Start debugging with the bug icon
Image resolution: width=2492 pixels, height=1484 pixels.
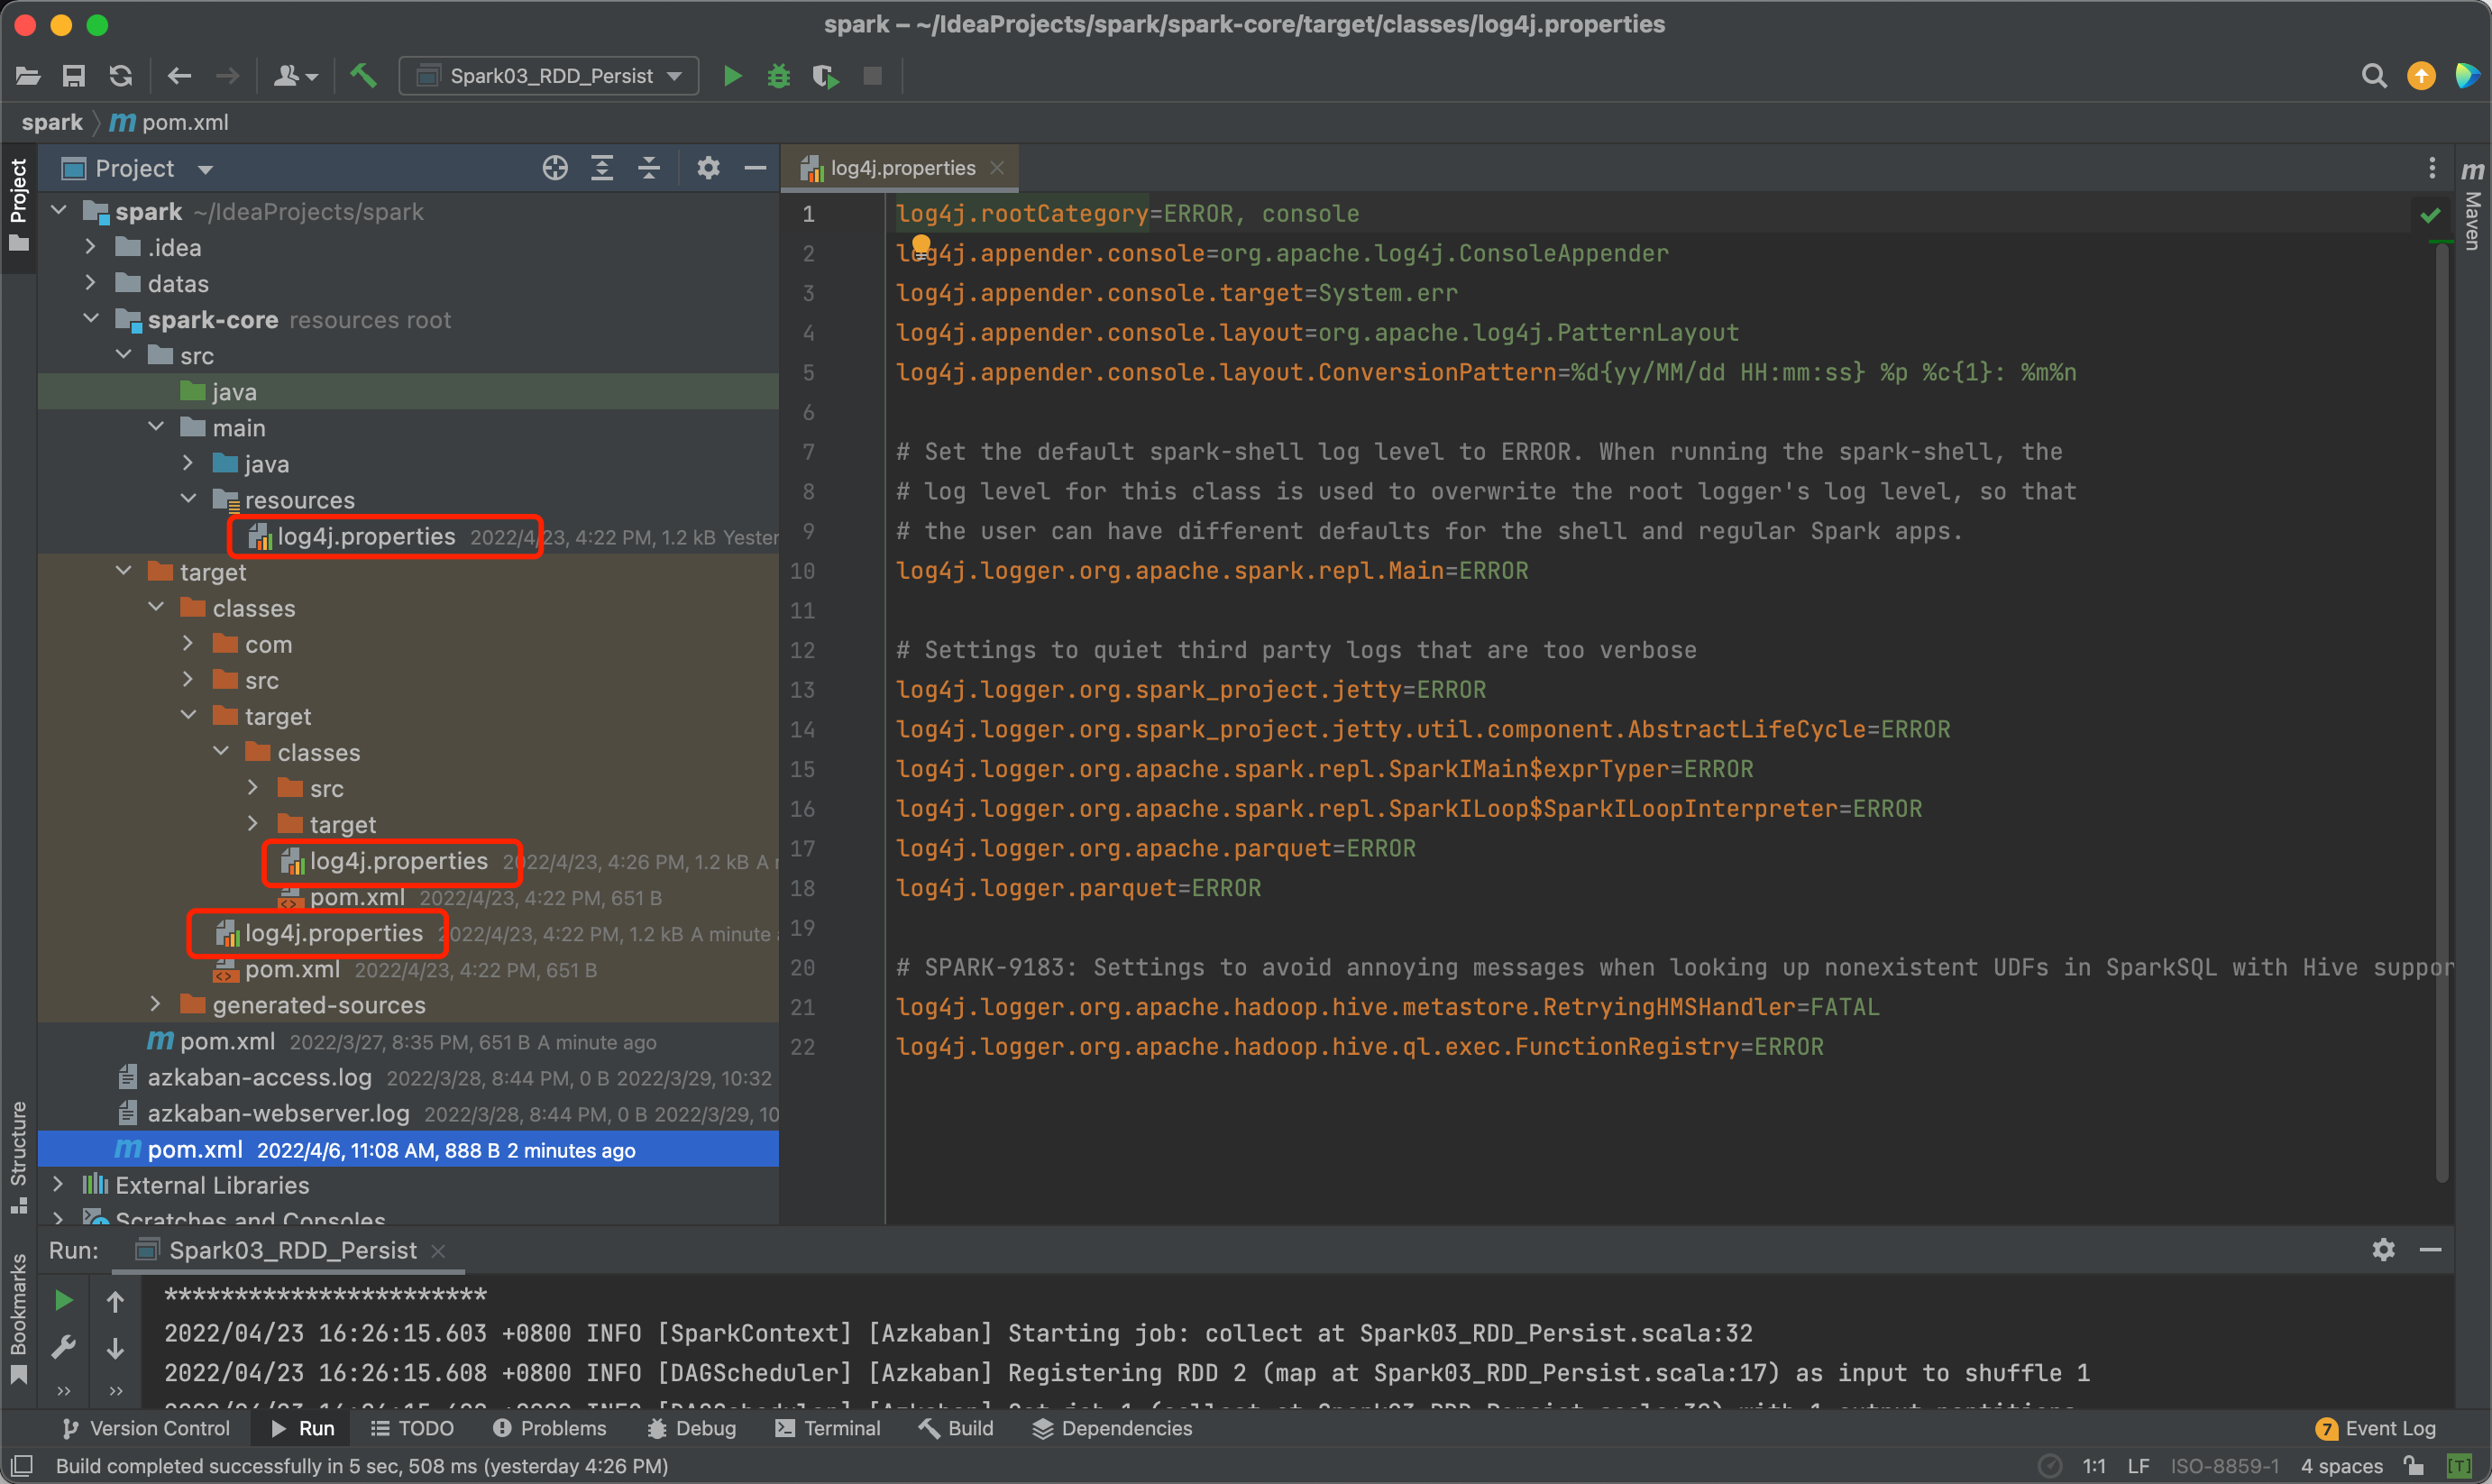click(779, 76)
